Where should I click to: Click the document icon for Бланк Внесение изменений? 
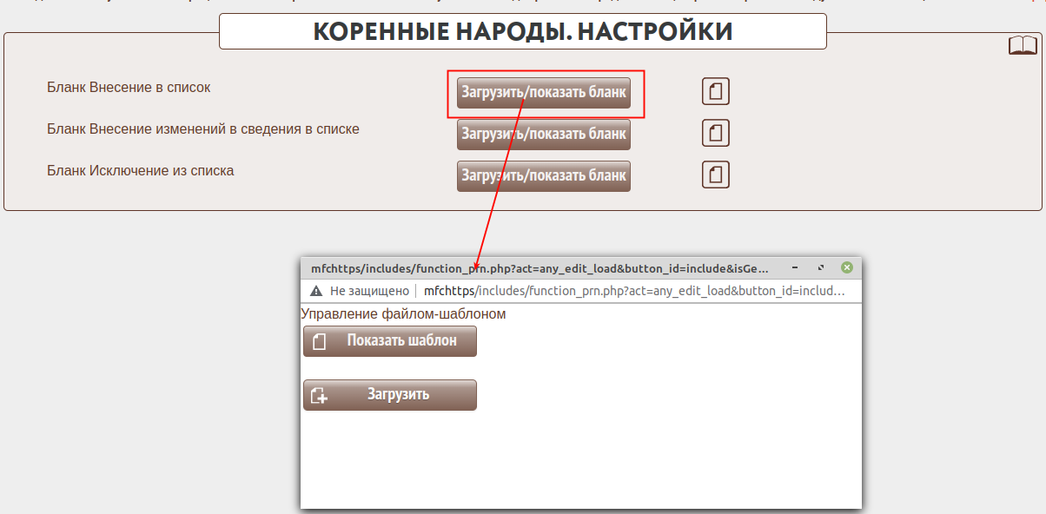715,133
